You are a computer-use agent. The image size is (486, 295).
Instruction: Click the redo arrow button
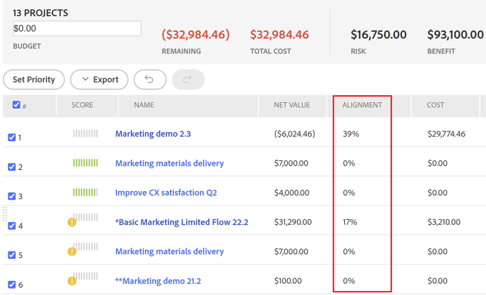[188, 80]
